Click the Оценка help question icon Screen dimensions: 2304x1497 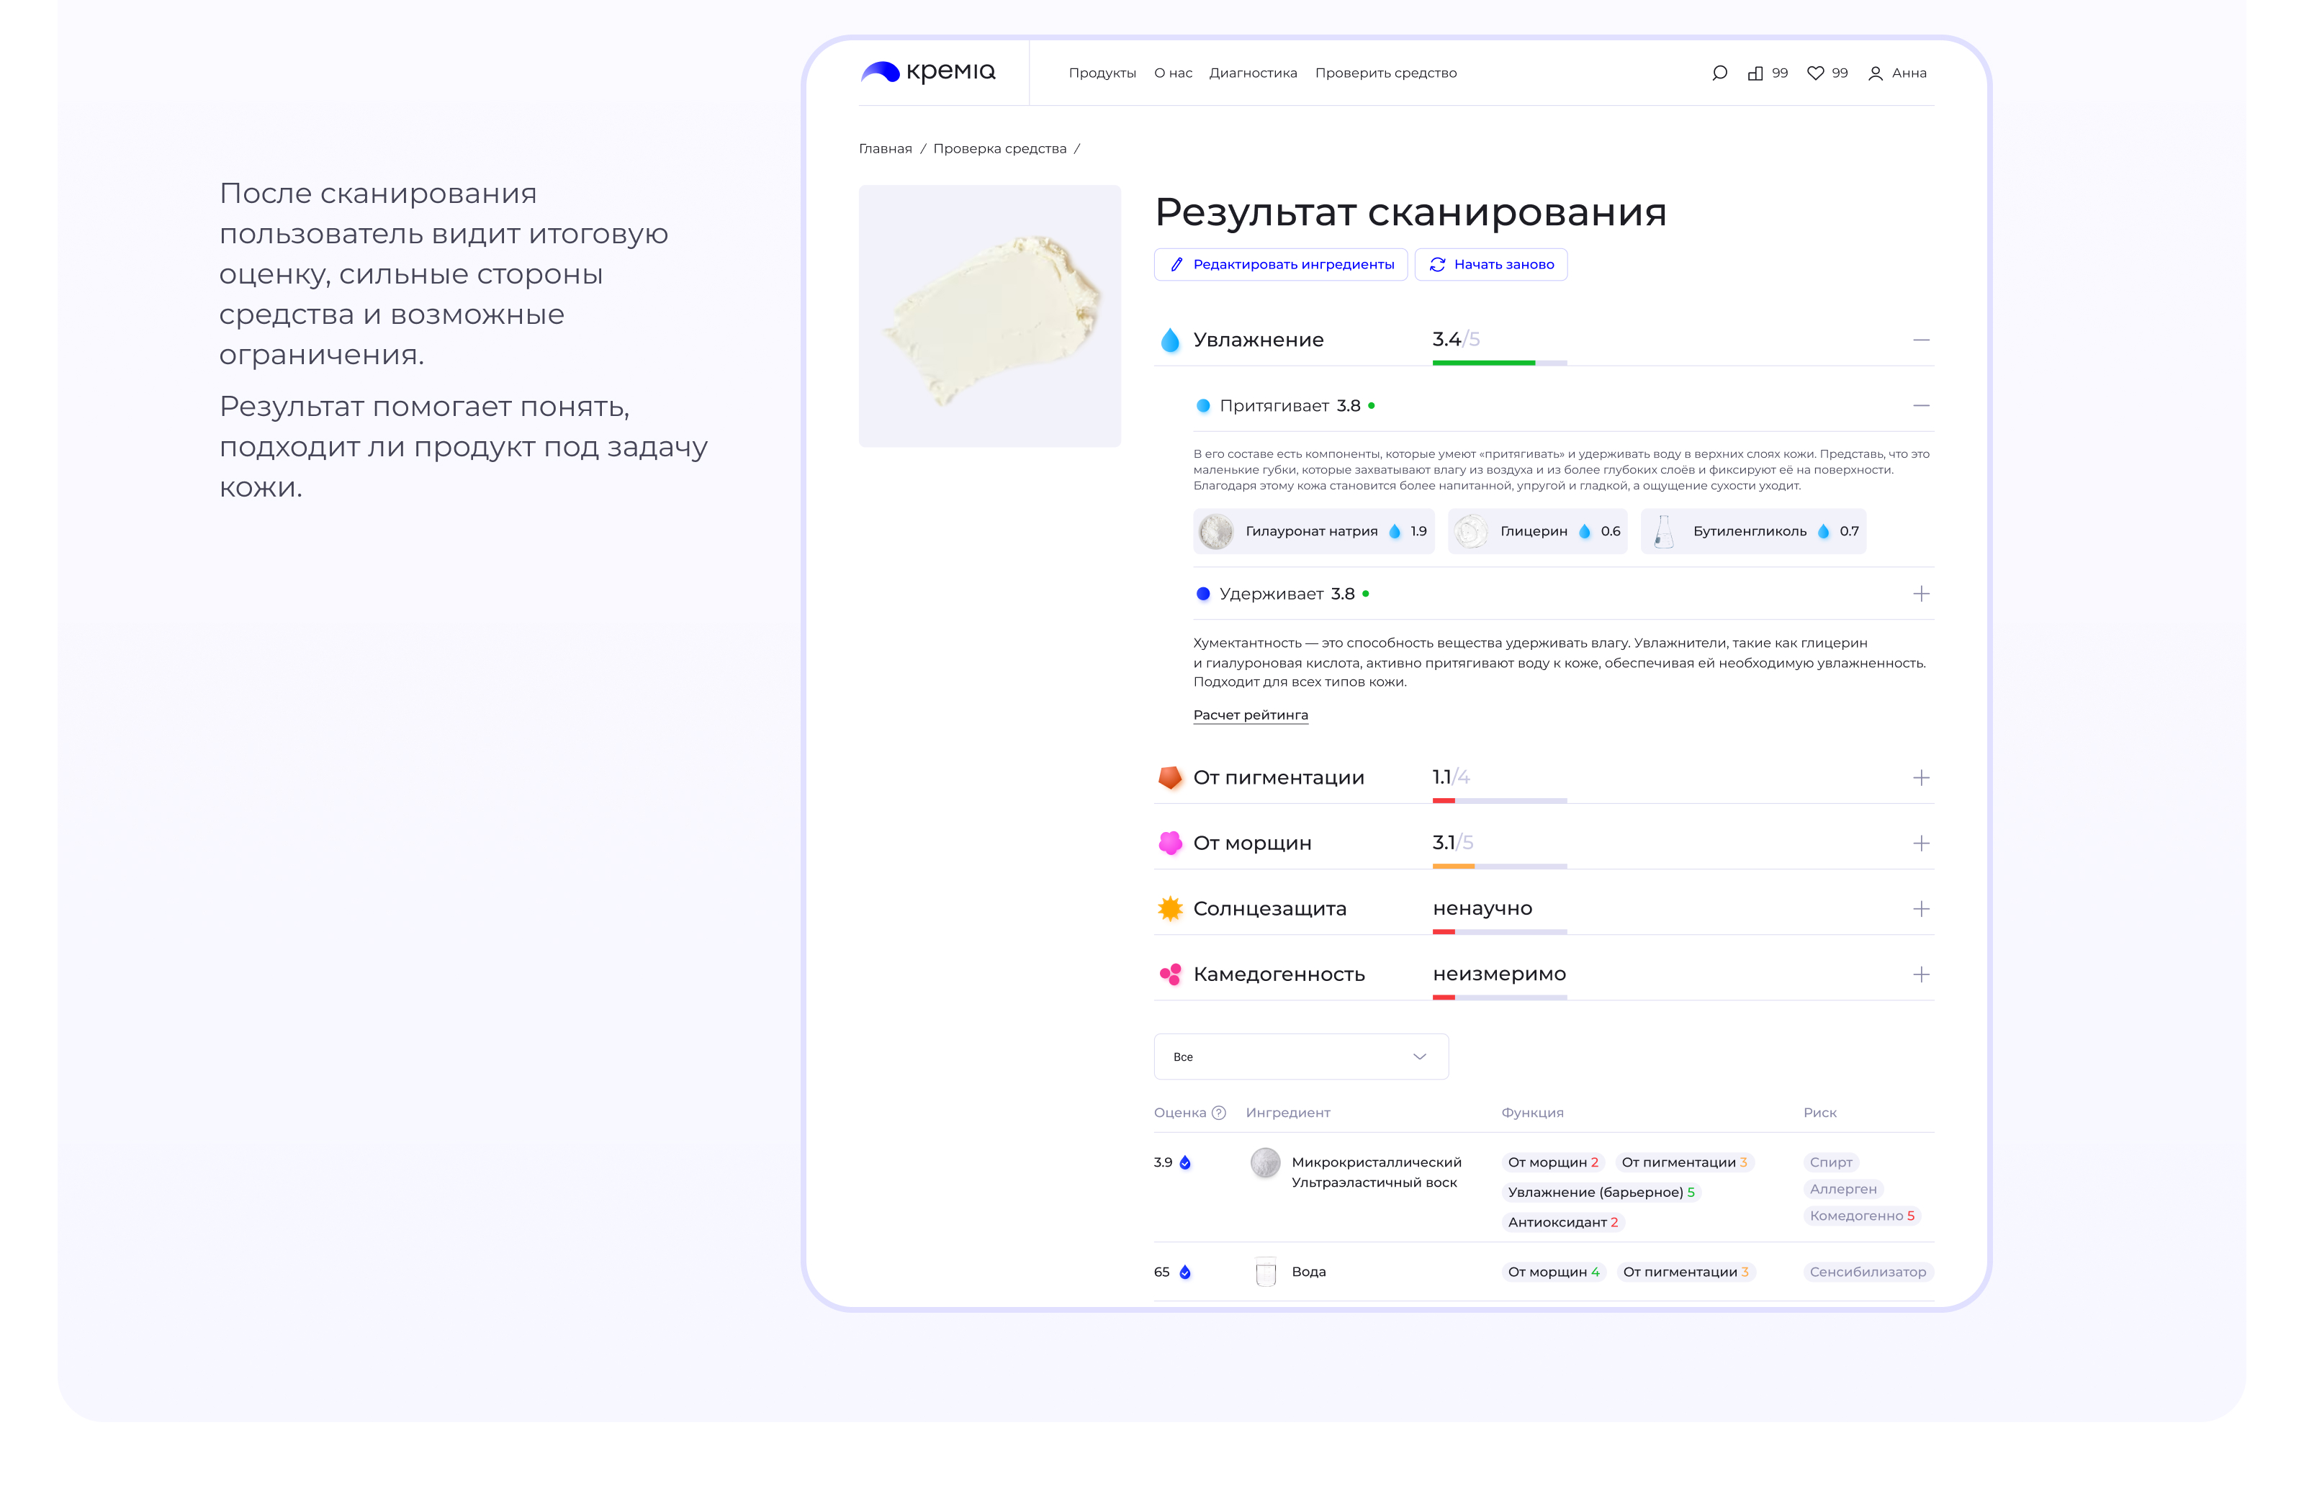pos(1219,1113)
